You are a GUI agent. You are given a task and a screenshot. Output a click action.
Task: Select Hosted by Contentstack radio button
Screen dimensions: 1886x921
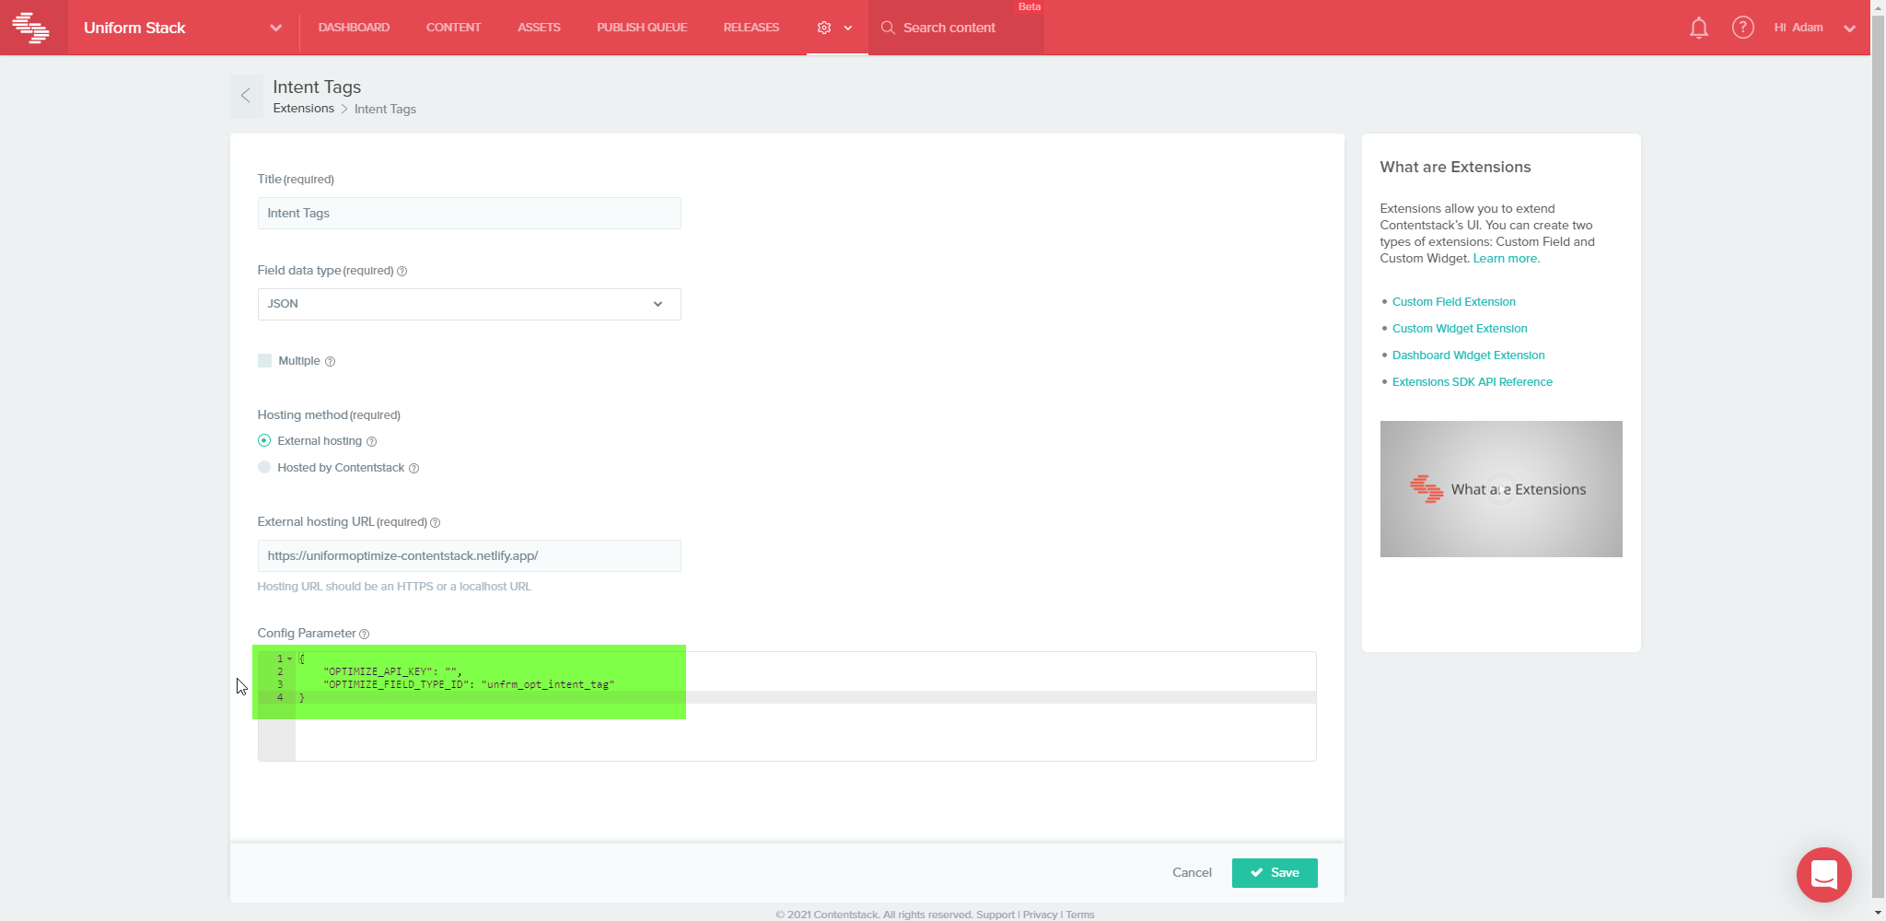(x=264, y=467)
